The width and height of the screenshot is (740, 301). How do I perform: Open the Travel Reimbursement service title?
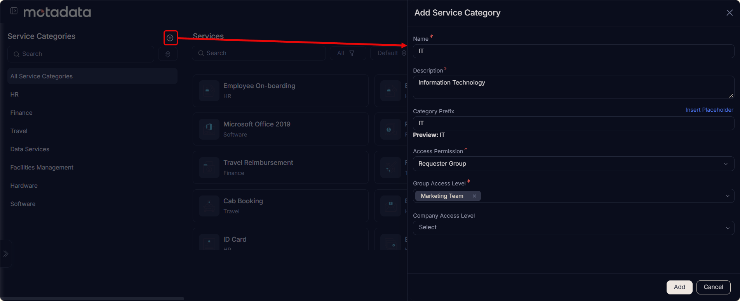258,163
